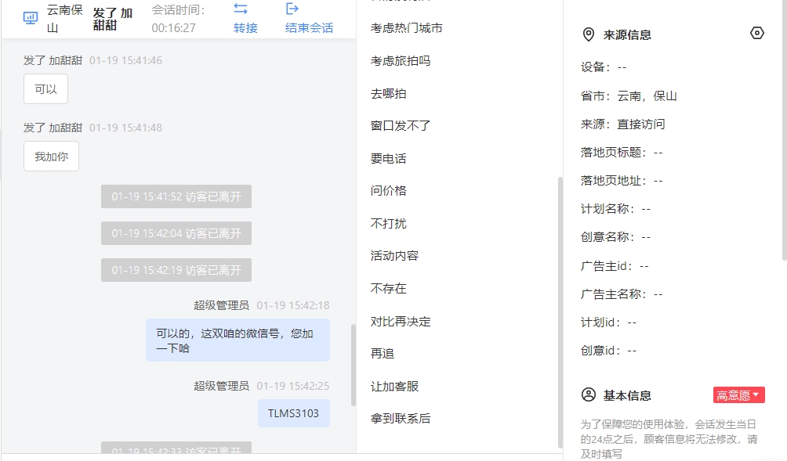Image resolution: width=787 pixels, height=461 pixels.
Task: Click the 设备 field row
Action: [604, 67]
